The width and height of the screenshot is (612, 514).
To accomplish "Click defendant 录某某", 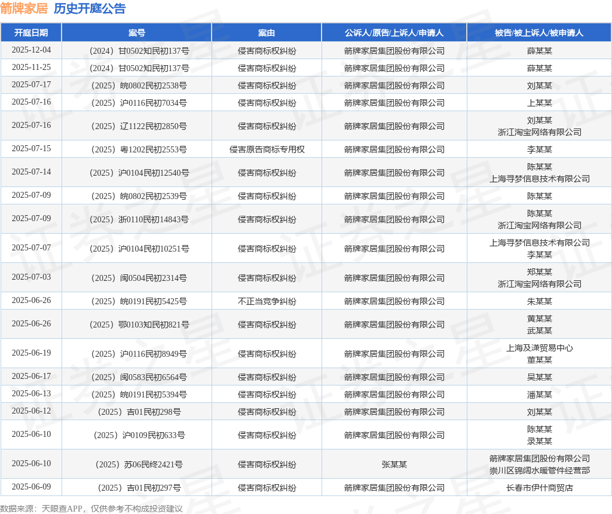I will (x=540, y=441).
